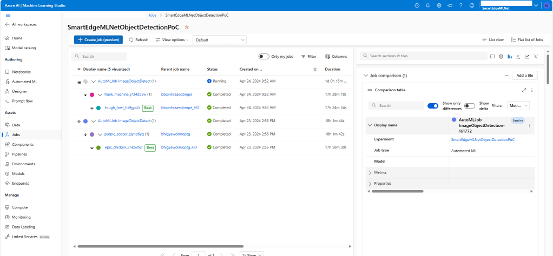Favorite the experiment with the star icon
Image resolution: width=553 pixels, height=256 pixels.
pyautogui.click(x=187, y=26)
